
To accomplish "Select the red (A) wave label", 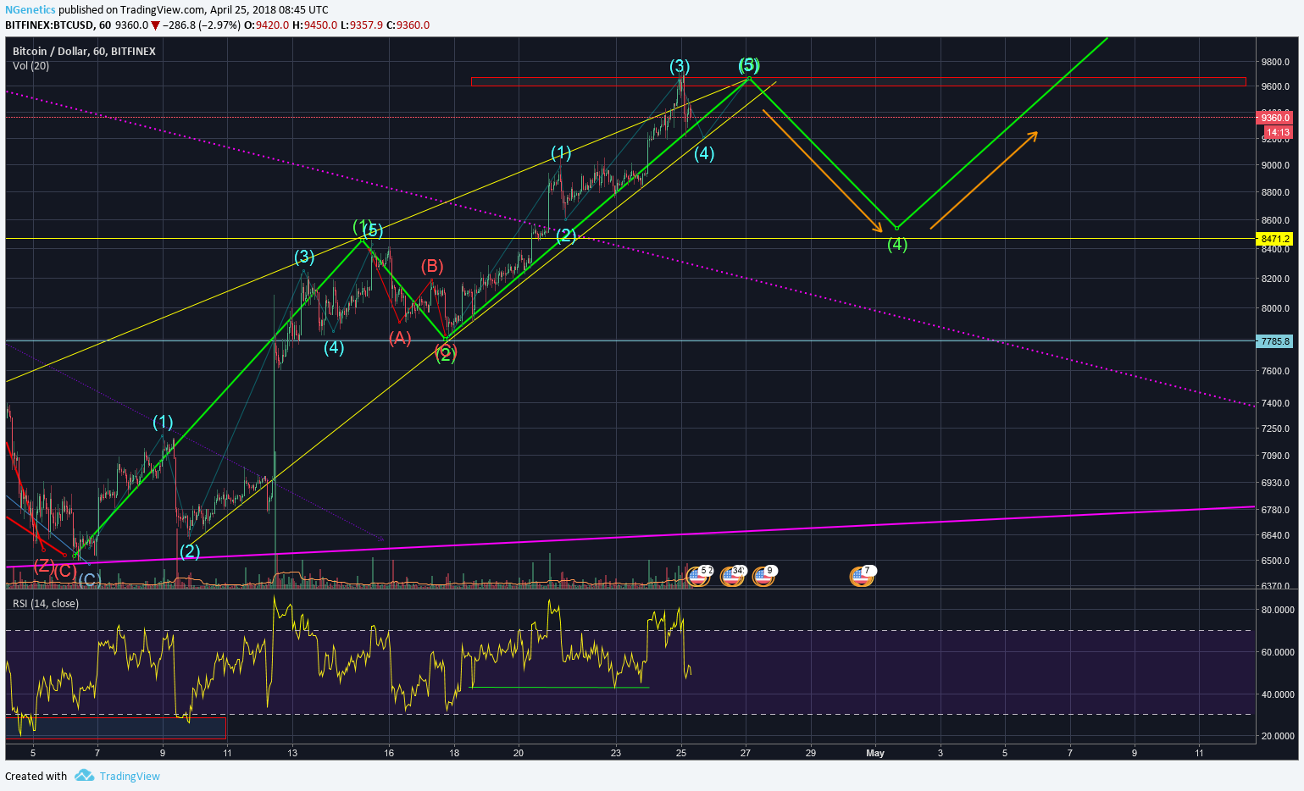I will [x=400, y=338].
